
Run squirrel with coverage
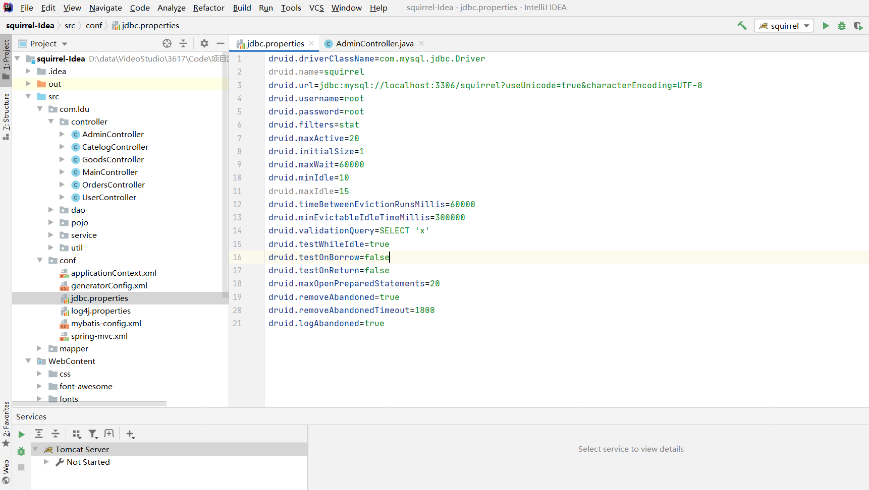[x=858, y=26]
